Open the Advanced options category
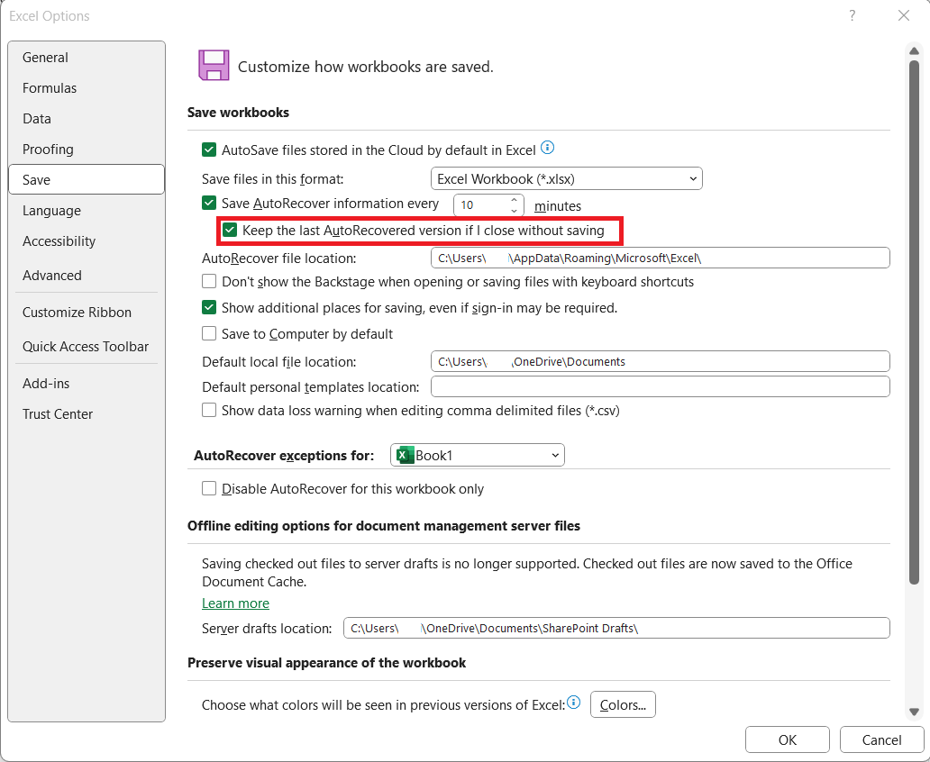 (x=87, y=275)
